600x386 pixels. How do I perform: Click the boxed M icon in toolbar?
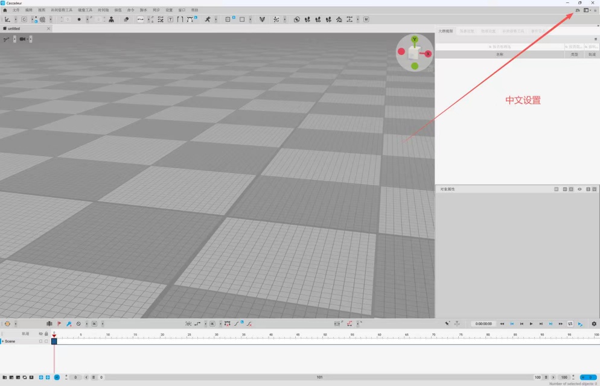tap(366, 19)
